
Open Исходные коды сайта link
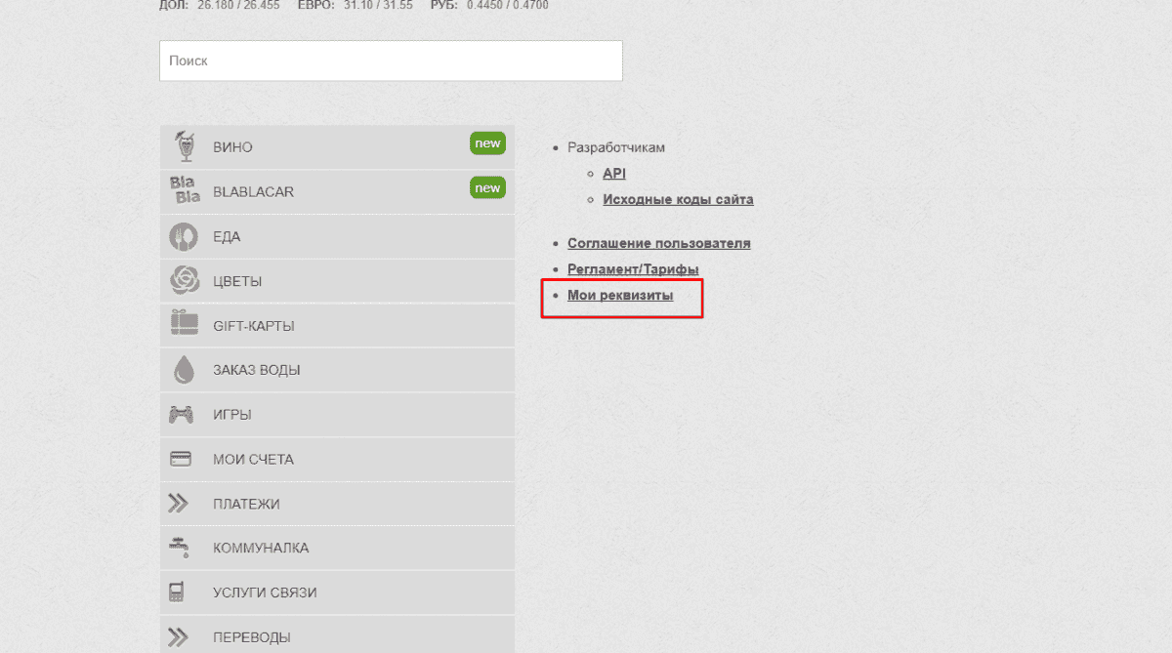pos(678,199)
